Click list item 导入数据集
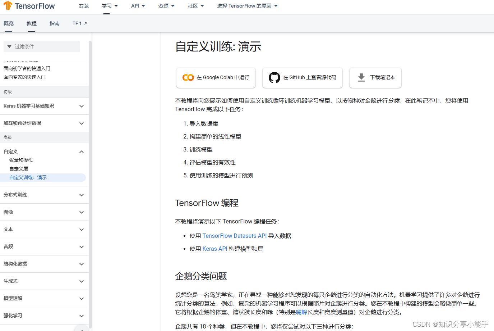494x331 pixels. [x=204, y=124]
